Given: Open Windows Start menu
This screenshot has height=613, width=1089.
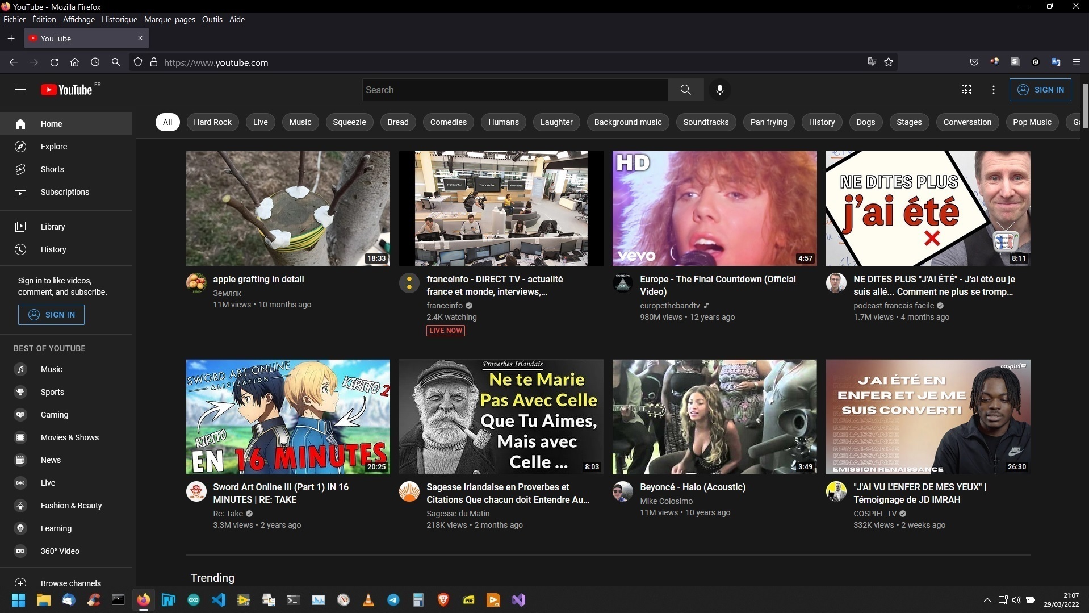Looking at the screenshot, I should (x=19, y=600).
